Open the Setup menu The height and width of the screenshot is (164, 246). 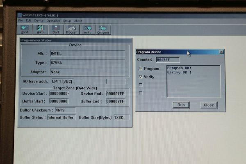(x=67, y=20)
